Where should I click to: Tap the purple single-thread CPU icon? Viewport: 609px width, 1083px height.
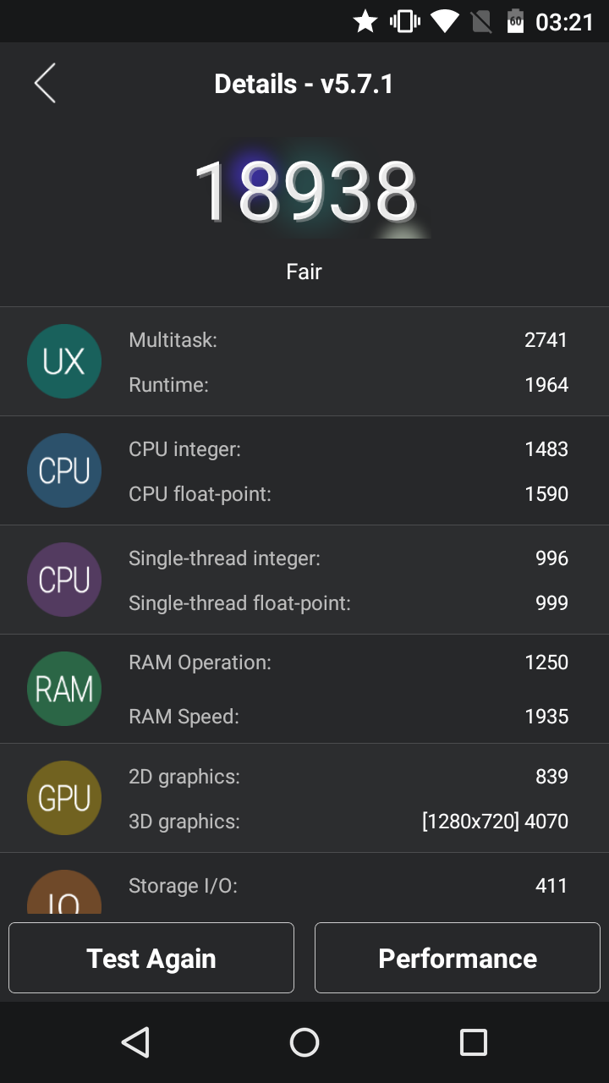point(64,580)
